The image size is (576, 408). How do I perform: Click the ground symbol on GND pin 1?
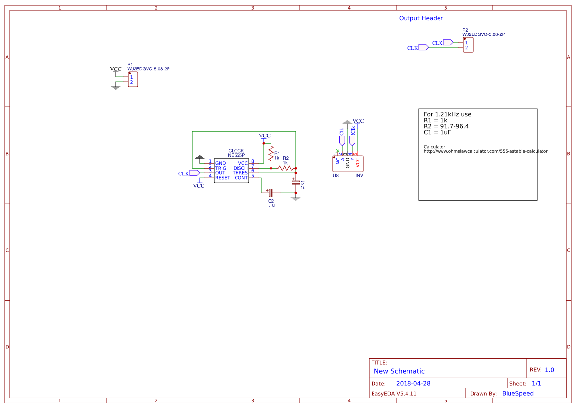199,158
